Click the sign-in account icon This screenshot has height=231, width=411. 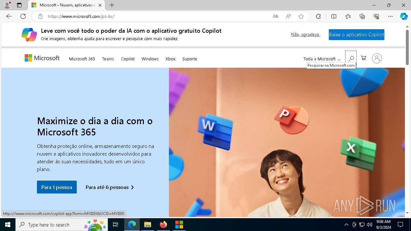tap(377, 58)
